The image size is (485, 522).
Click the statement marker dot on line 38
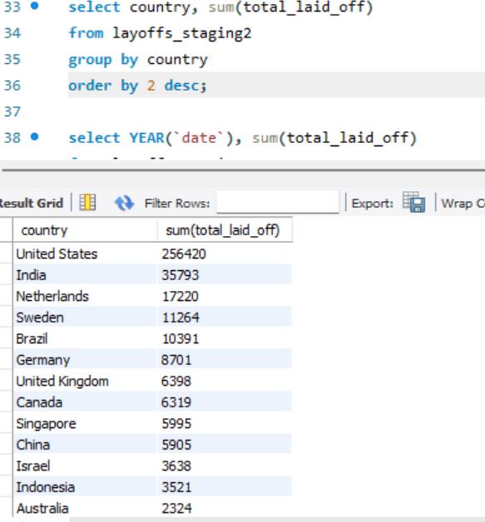coord(35,137)
